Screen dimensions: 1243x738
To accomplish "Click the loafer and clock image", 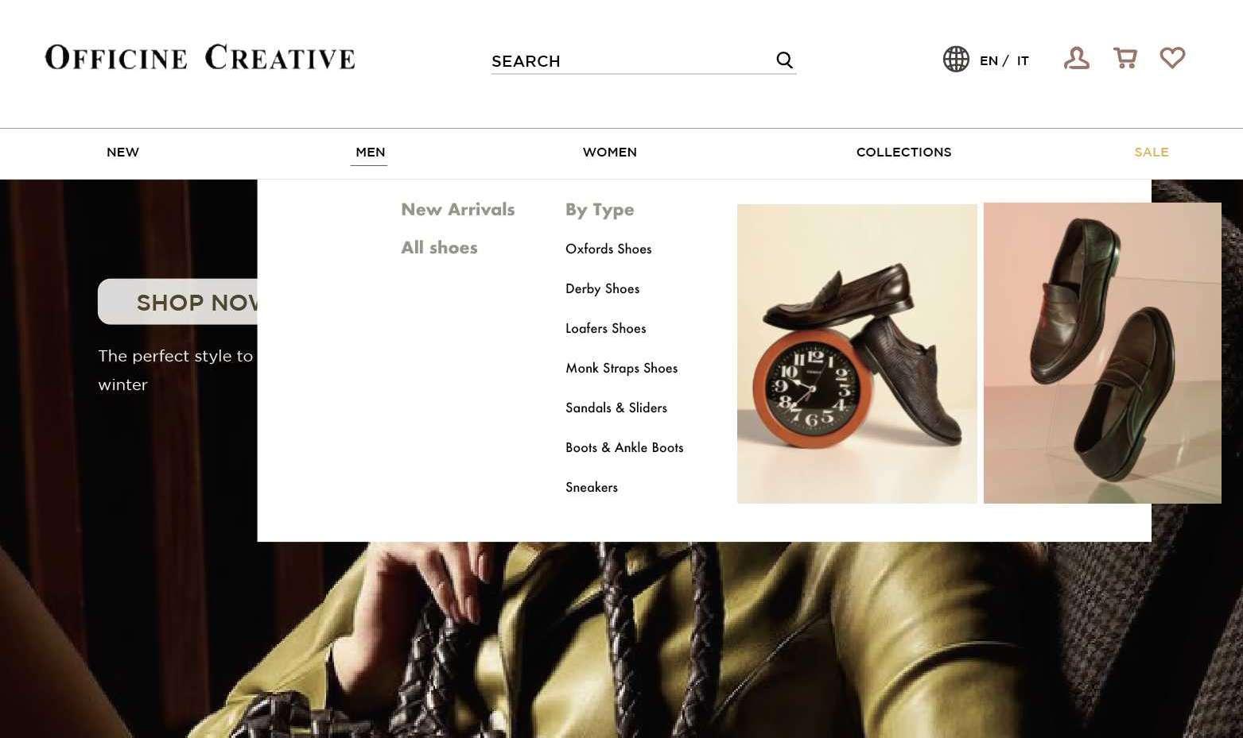I will 857,354.
